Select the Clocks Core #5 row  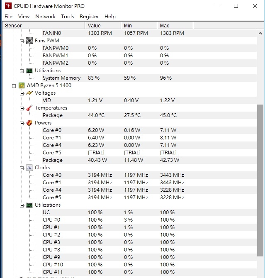click(x=149, y=198)
